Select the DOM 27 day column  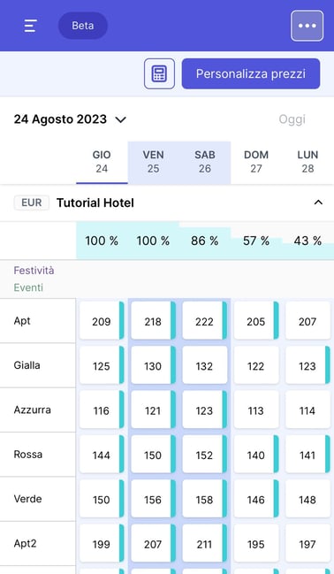256,162
